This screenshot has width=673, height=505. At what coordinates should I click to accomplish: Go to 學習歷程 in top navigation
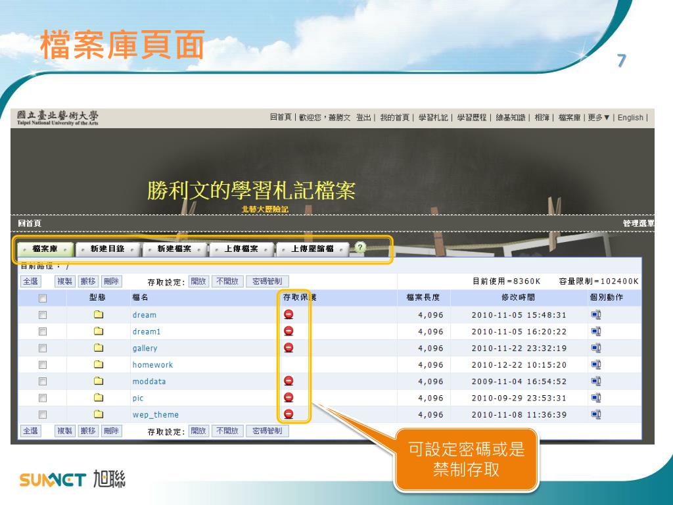pyautogui.click(x=471, y=118)
